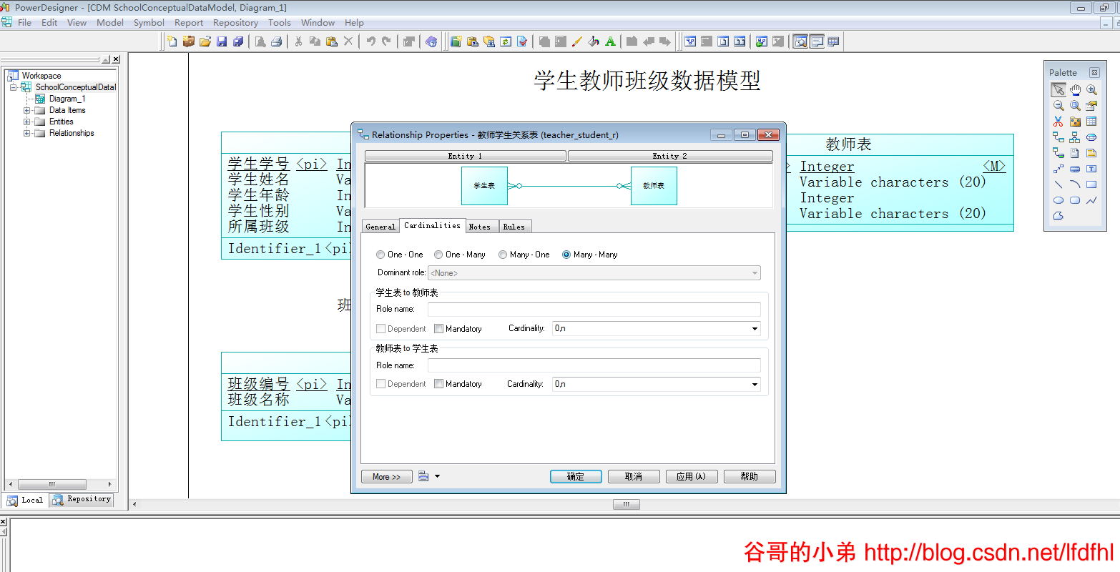The height and width of the screenshot is (572, 1120).
Task: Select Diagram_1 in the browser tree
Action: (x=67, y=99)
